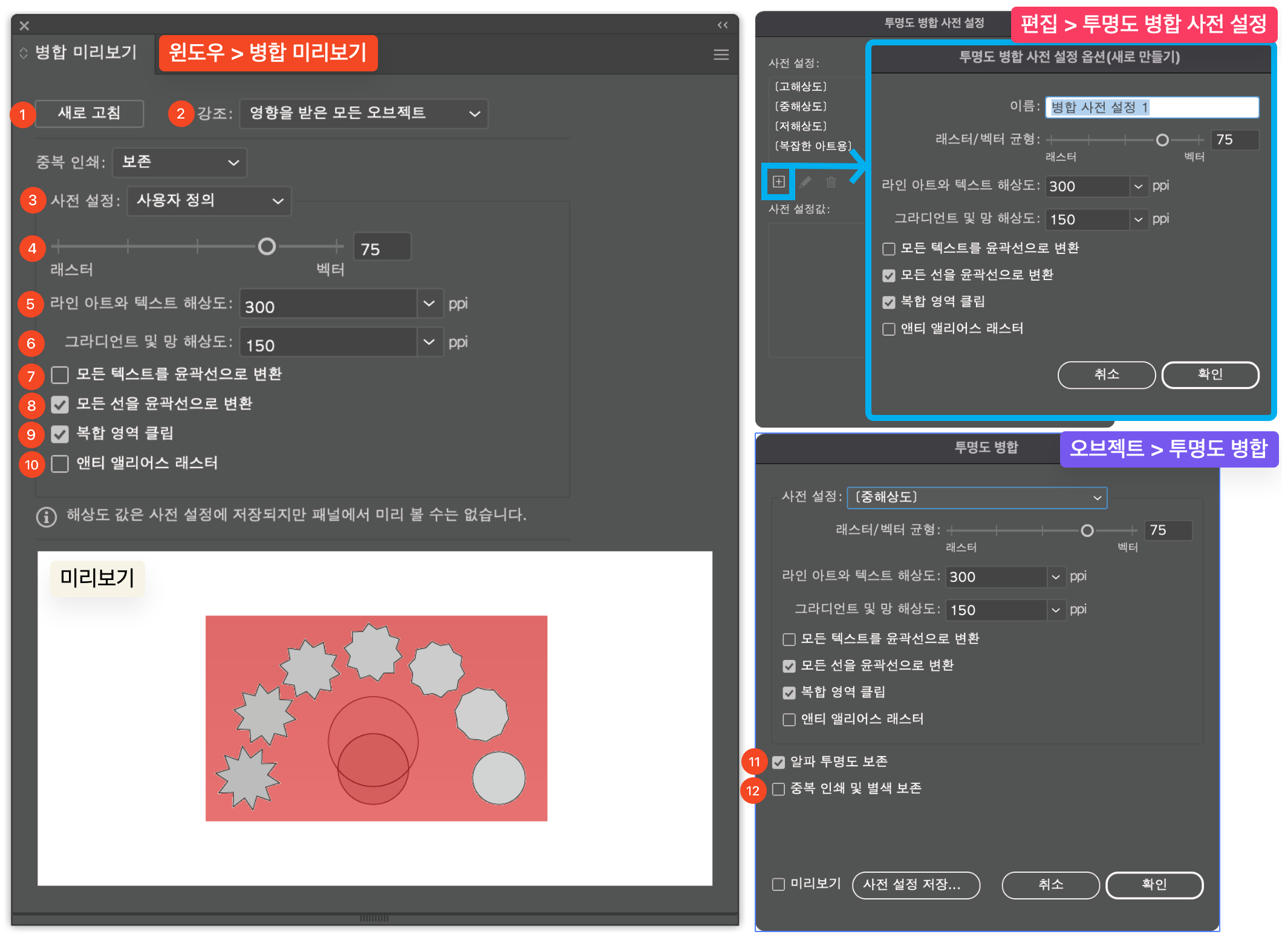Image resolution: width=1282 pixels, height=946 pixels.
Task: Click the info icon about resolution values
Action: tap(47, 517)
